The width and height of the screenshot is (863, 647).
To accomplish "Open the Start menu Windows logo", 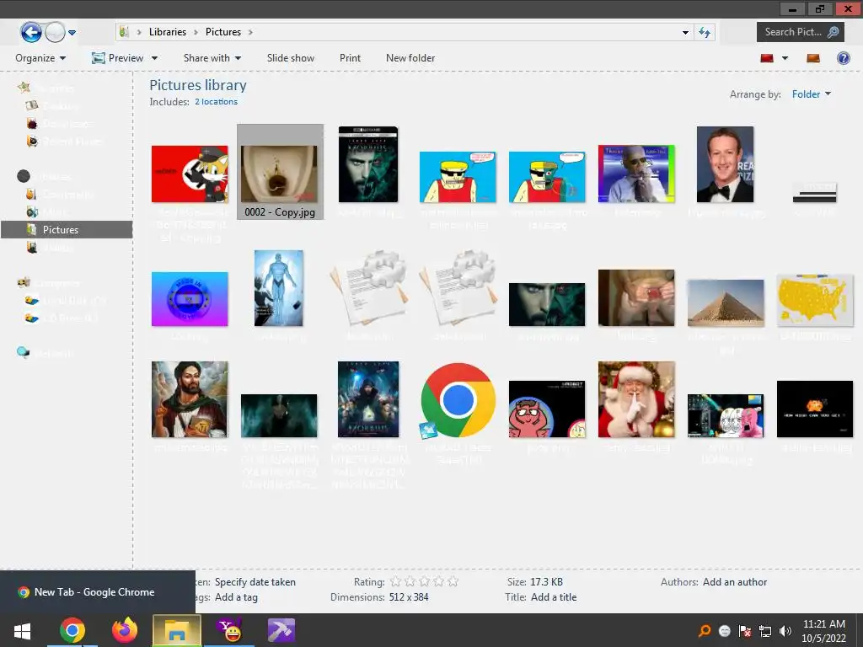I will tap(22, 630).
